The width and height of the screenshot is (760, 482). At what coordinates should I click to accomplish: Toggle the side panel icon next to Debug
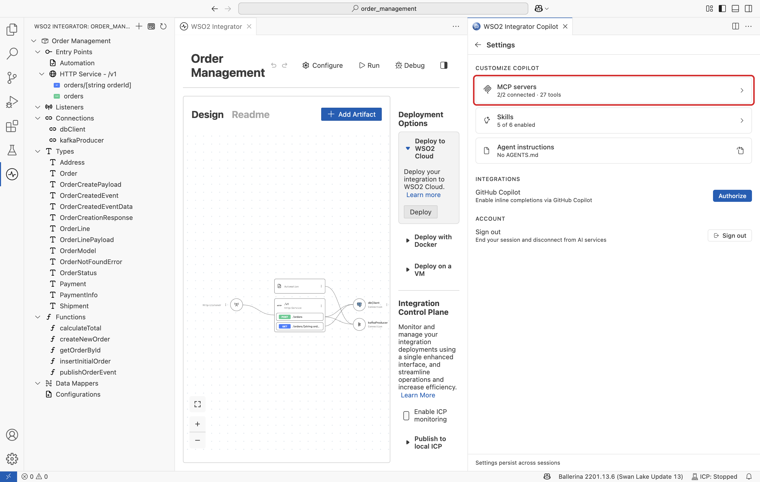point(444,65)
